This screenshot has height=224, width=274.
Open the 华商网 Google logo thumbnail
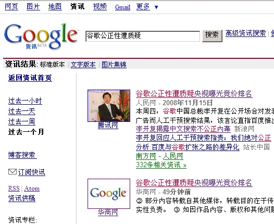click(109, 194)
